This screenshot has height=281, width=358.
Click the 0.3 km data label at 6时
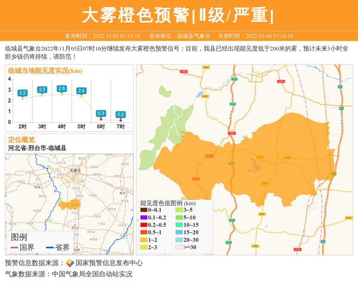(101, 113)
